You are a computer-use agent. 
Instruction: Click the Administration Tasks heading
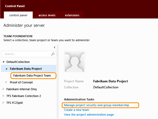(79, 99)
